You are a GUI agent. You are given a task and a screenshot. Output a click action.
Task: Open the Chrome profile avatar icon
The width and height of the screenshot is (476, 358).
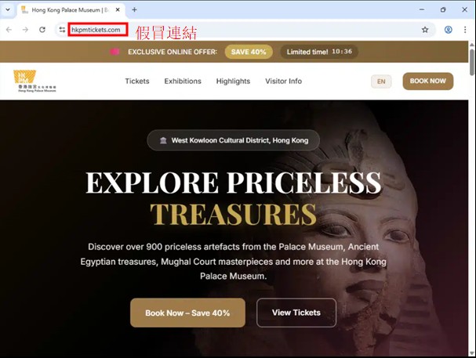coord(448,30)
